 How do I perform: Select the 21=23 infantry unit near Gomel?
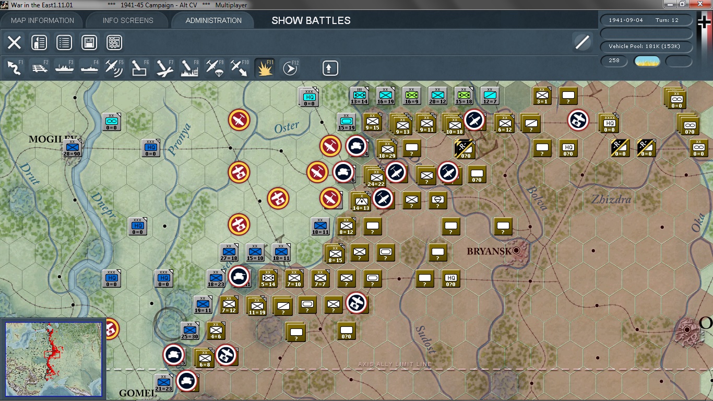pyautogui.click(x=163, y=383)
